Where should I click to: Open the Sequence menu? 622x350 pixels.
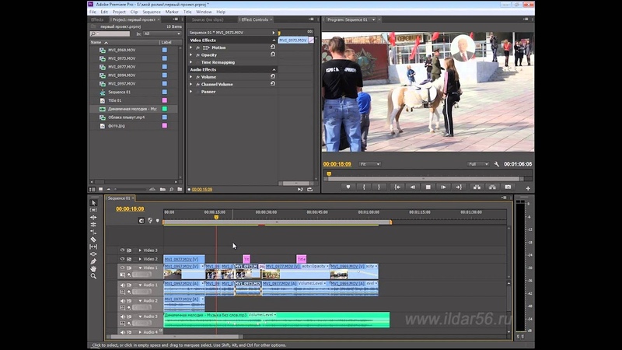pos(151,12)
